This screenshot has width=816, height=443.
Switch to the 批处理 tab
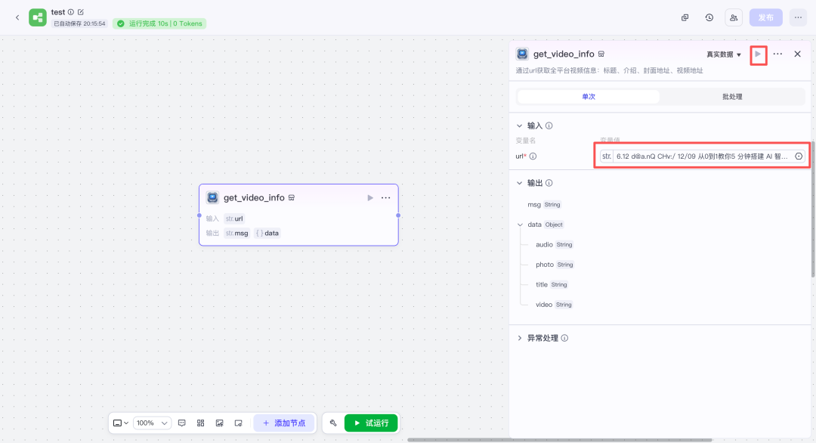(731, 97)
